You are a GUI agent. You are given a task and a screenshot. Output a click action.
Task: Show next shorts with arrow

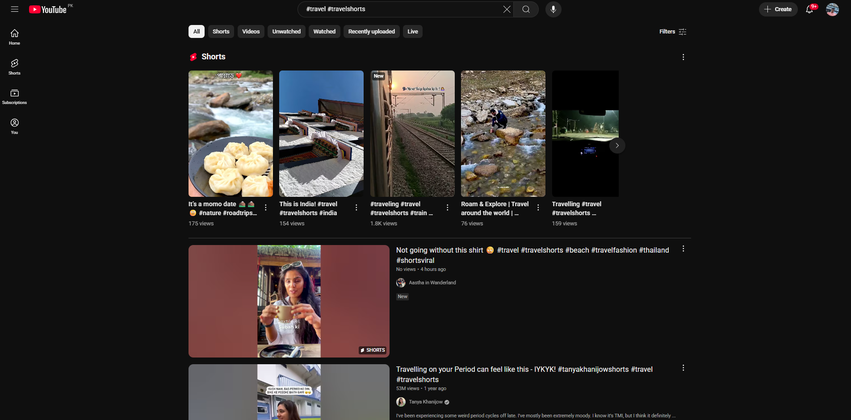click(x=617, y=146)
